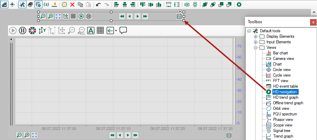Toggle the window-with-gear properties icon

(38, 4)
